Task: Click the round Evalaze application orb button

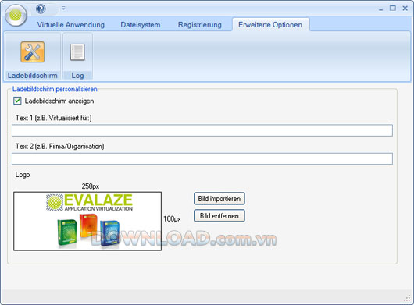Action: (x=16, y=15)
